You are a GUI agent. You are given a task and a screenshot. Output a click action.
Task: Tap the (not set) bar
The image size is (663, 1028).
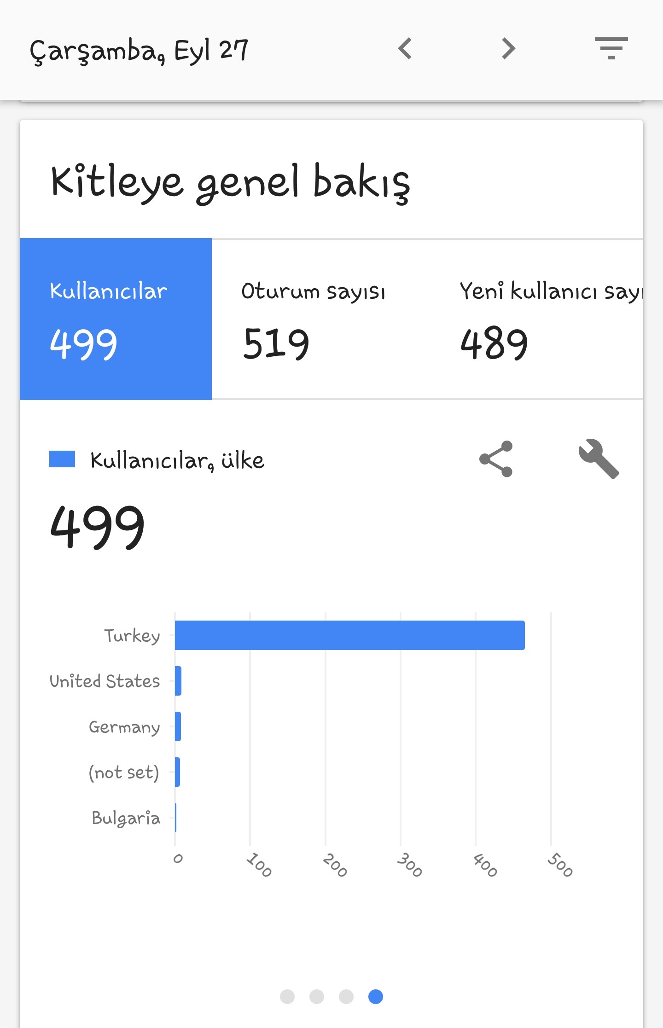[x=178, y=772]
